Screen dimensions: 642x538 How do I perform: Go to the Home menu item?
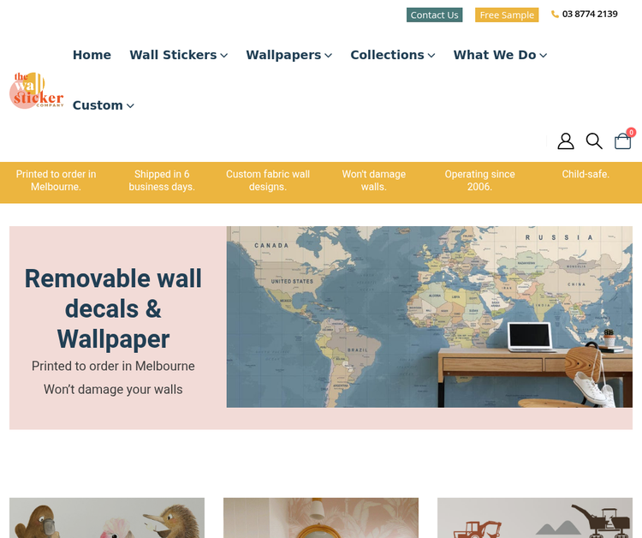(x=92, y=55)
